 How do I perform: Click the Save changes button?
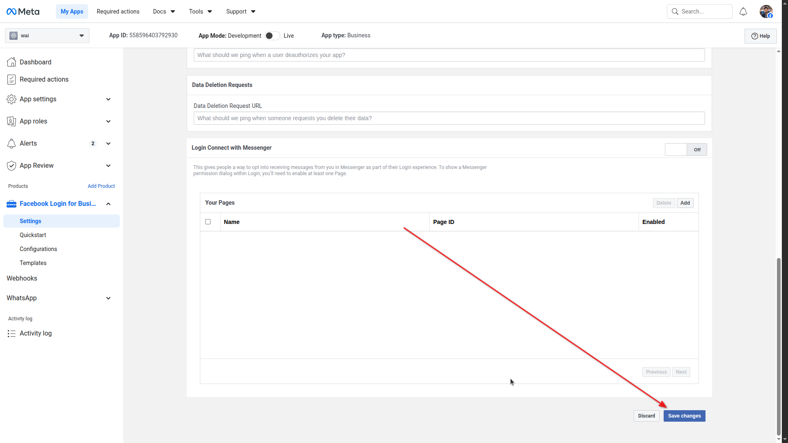(x=684, y=416)
